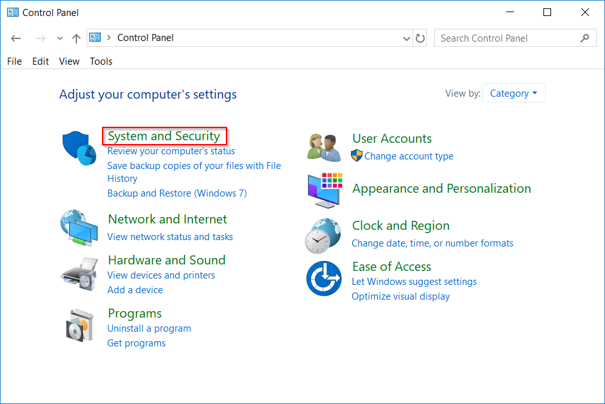Open the Tools menu
Image resolution: width=605 pixels, height=404 pixels.
[101, 61]
